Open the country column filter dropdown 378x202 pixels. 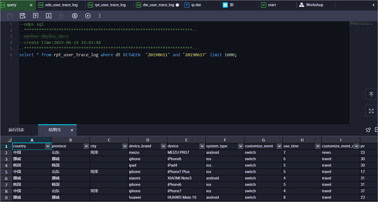click(48, 146)
